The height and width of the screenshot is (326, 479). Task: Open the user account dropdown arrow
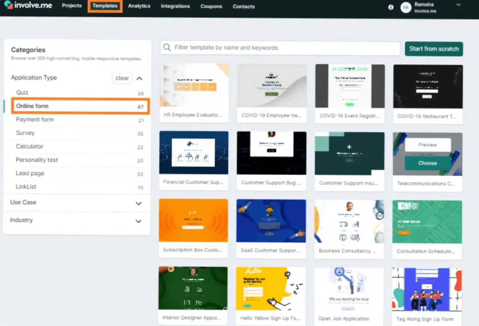click(458, 5)
